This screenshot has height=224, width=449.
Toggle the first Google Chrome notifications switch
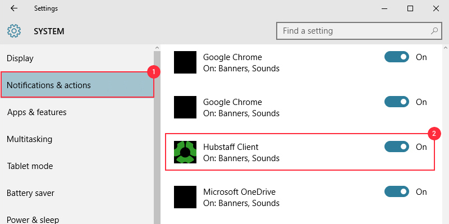coord(397,57)
